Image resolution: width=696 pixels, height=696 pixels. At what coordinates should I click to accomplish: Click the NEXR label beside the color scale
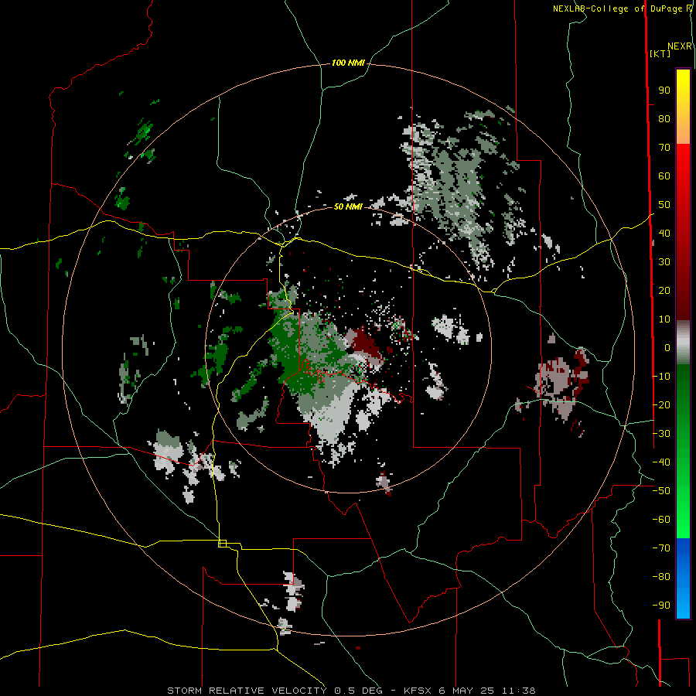coord(680,46)
